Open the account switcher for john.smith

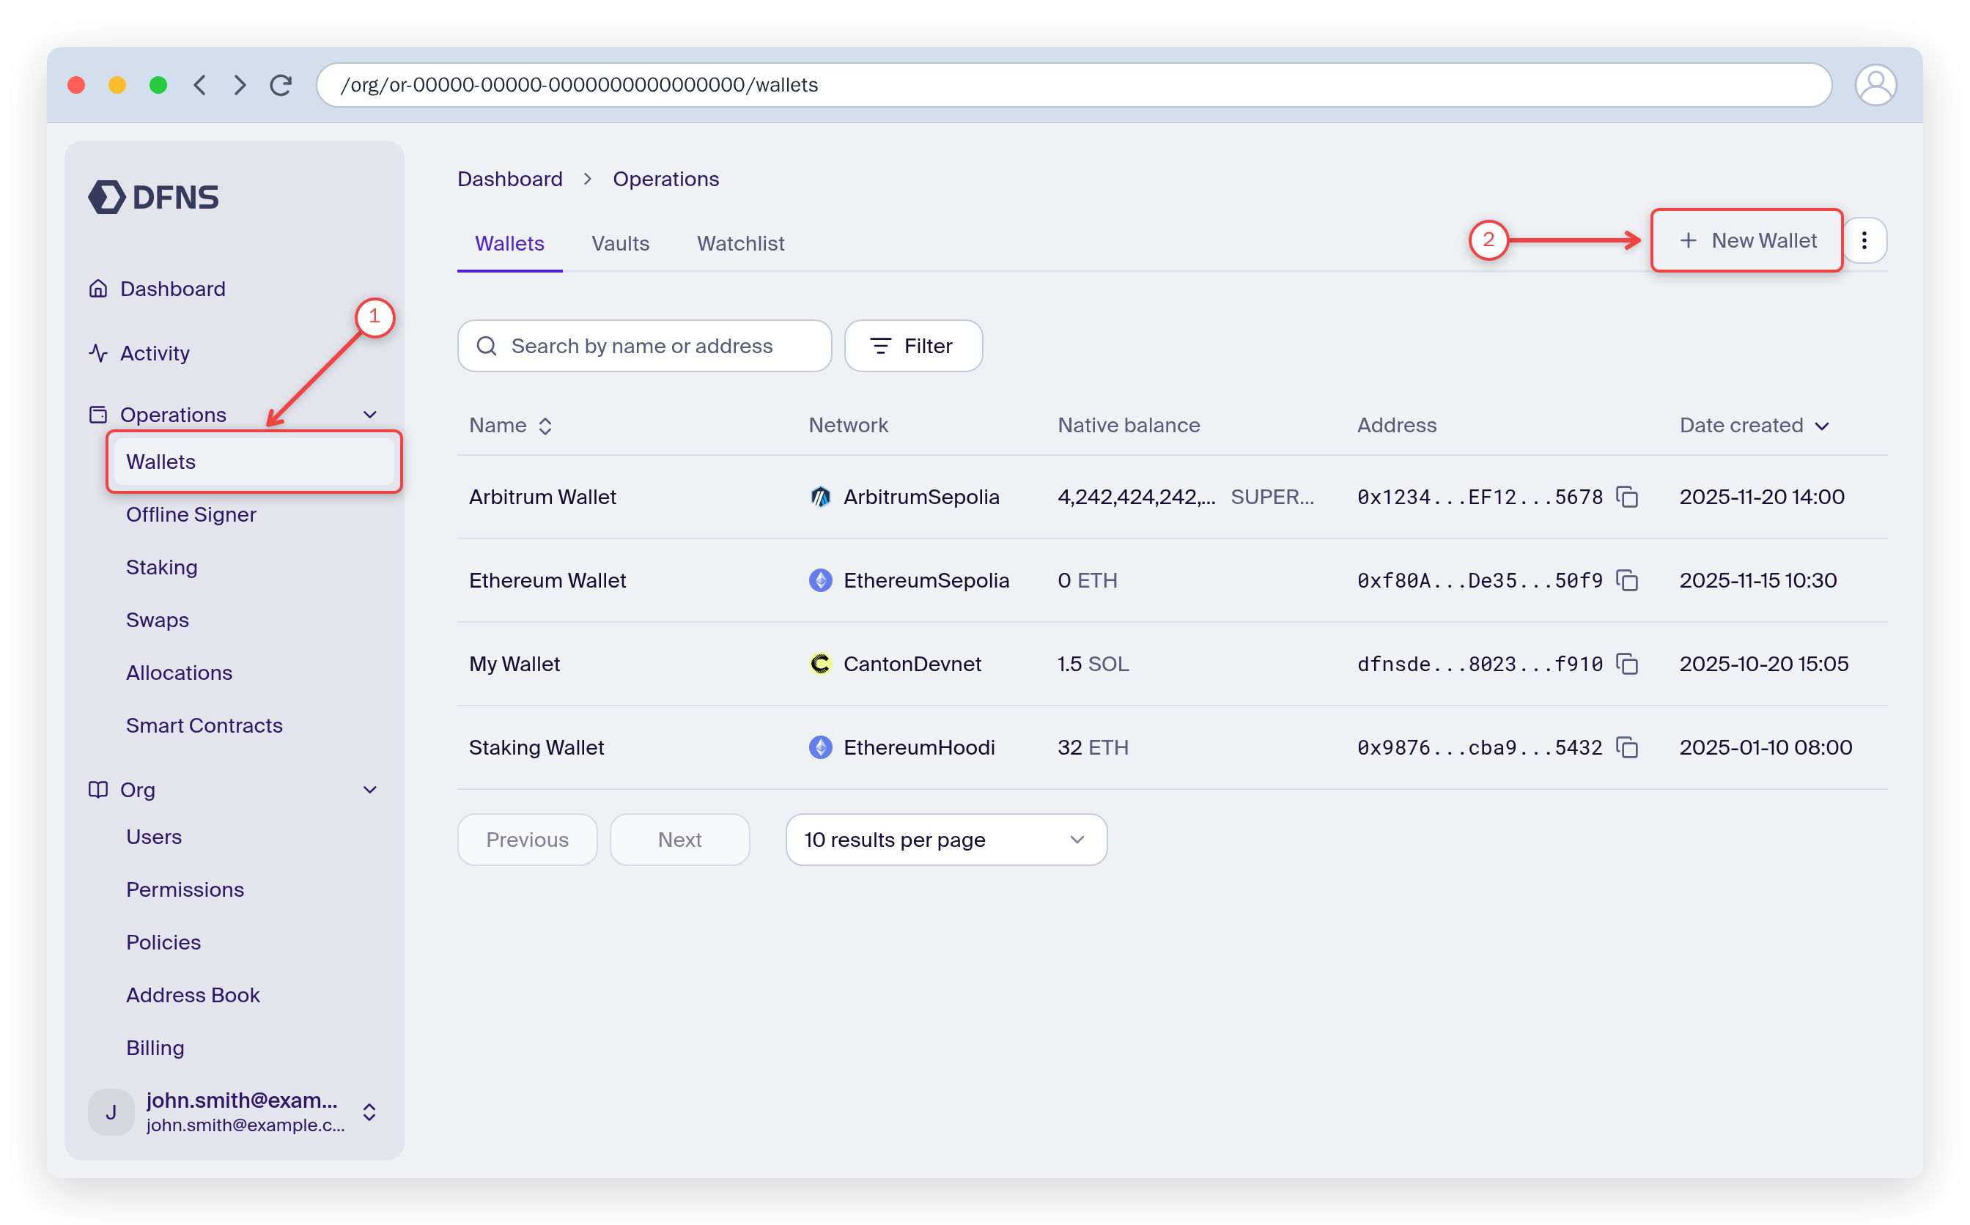[x=369, y=1111]
